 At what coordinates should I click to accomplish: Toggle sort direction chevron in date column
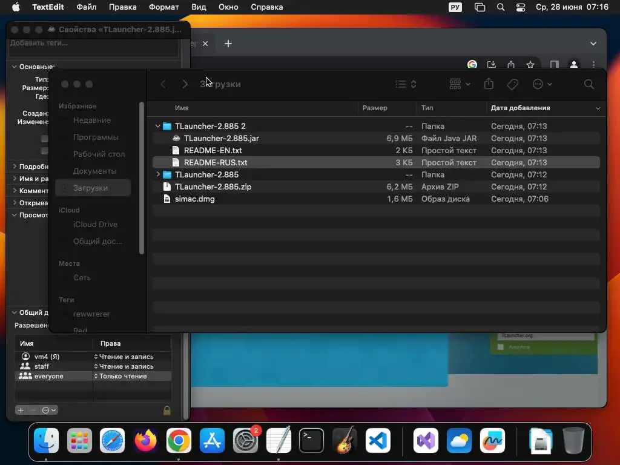598,108
